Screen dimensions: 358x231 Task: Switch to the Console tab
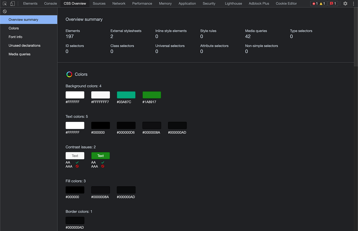tap(50, 4)
